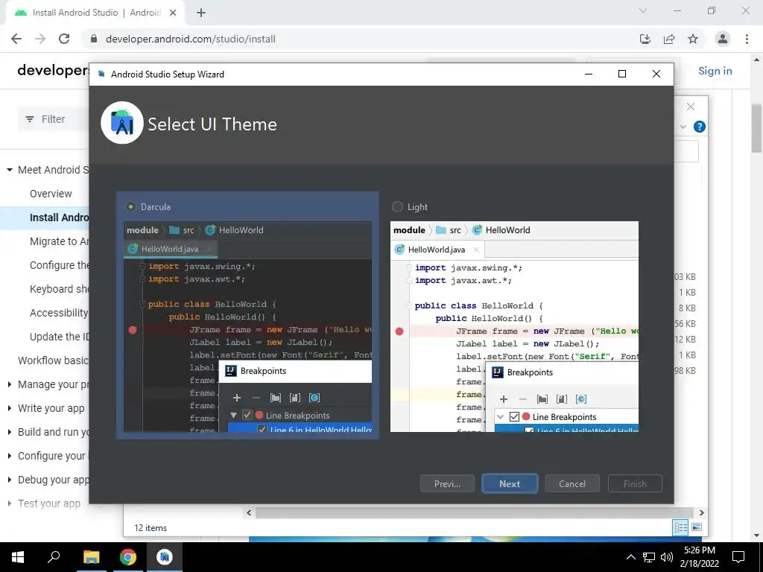Show hidden system tray icons
This screenshot has width=763, height=572.
[630, 557]
